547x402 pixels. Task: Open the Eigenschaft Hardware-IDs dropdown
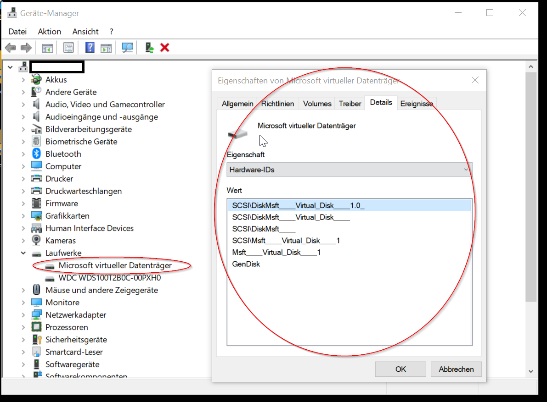click(x=349, y=170)
